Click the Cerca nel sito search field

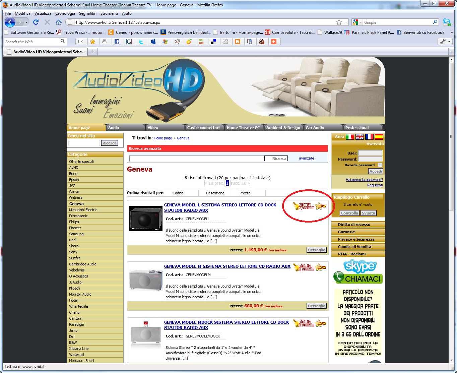[84, 143]
